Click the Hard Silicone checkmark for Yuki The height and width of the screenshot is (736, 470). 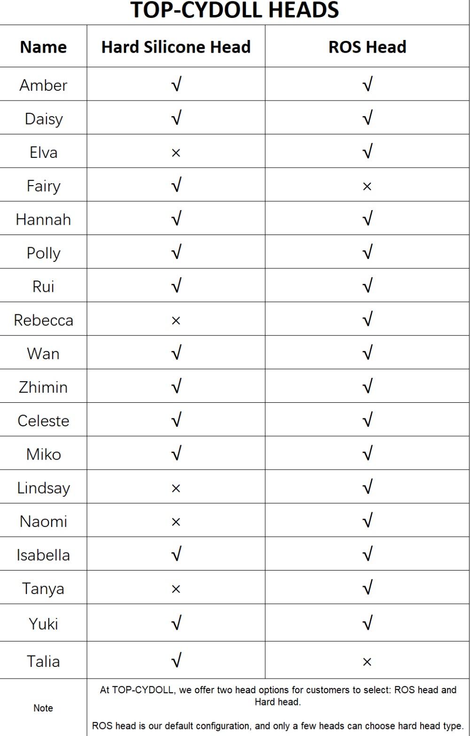tap(176, 623)
